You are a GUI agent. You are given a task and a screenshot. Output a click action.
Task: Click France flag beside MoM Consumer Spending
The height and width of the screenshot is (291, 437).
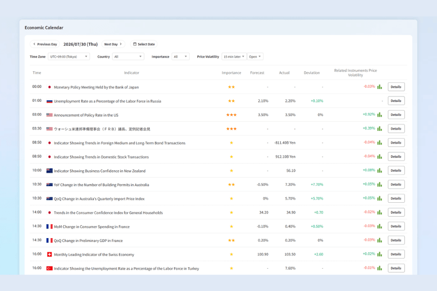(50, 226)
